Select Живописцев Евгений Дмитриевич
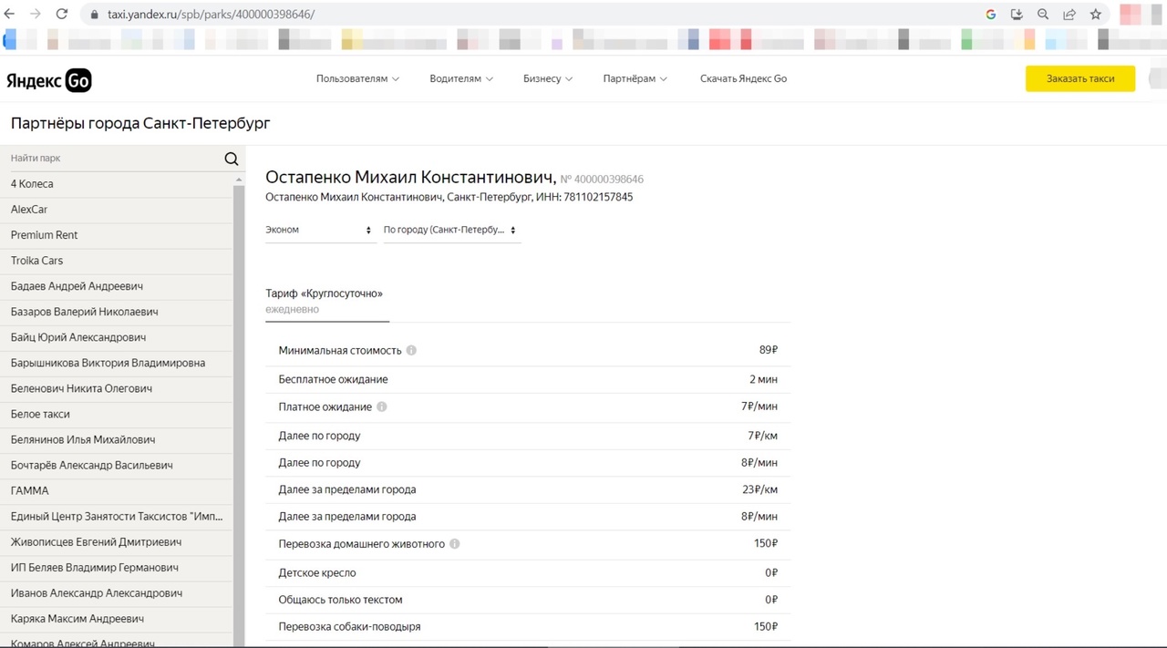The image size is (1167, 648). [x=117, y=542]
